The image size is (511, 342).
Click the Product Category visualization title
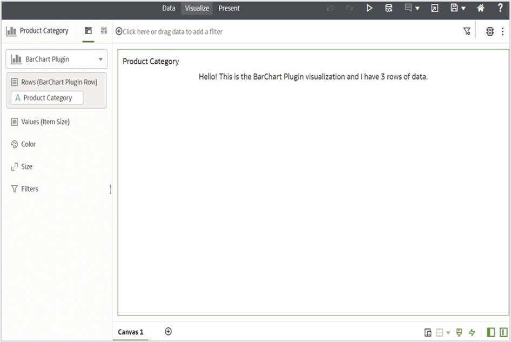[151, 61]
